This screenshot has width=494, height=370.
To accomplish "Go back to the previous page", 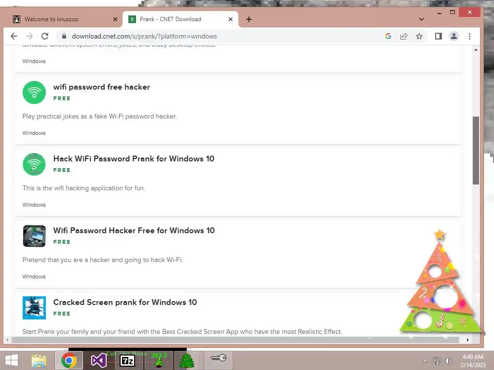I will pyautogui.click(x=14, y=36).
